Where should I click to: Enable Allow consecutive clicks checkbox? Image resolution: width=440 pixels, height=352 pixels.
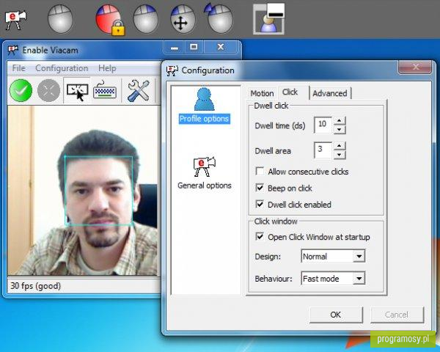(x=260, y=171)
